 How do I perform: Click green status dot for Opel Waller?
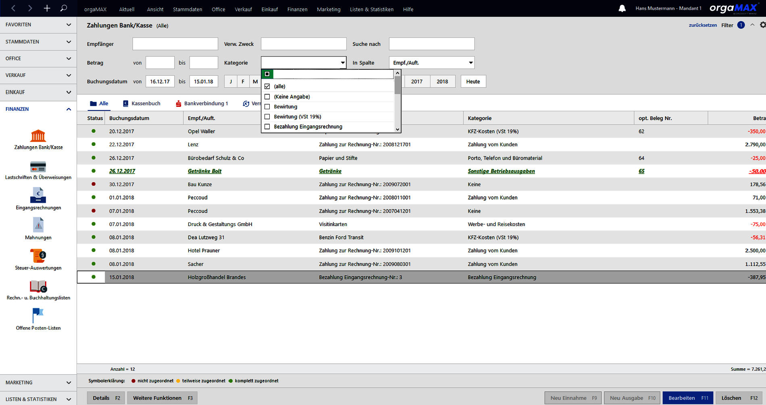click(x=94, y=131)
